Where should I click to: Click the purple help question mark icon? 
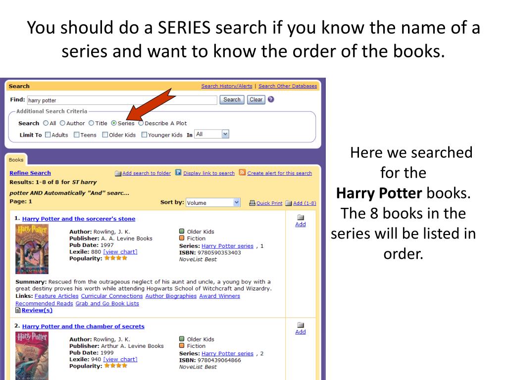click(x=271, y=99)
